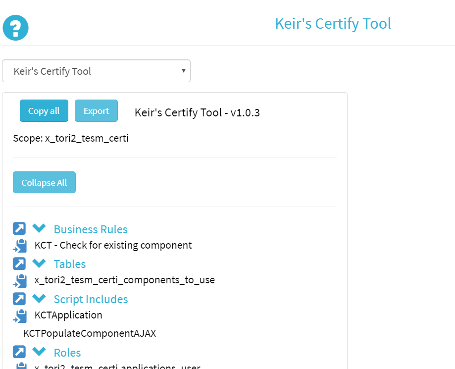Collapse the Business Rules section chevron

(x=39, y=228)
